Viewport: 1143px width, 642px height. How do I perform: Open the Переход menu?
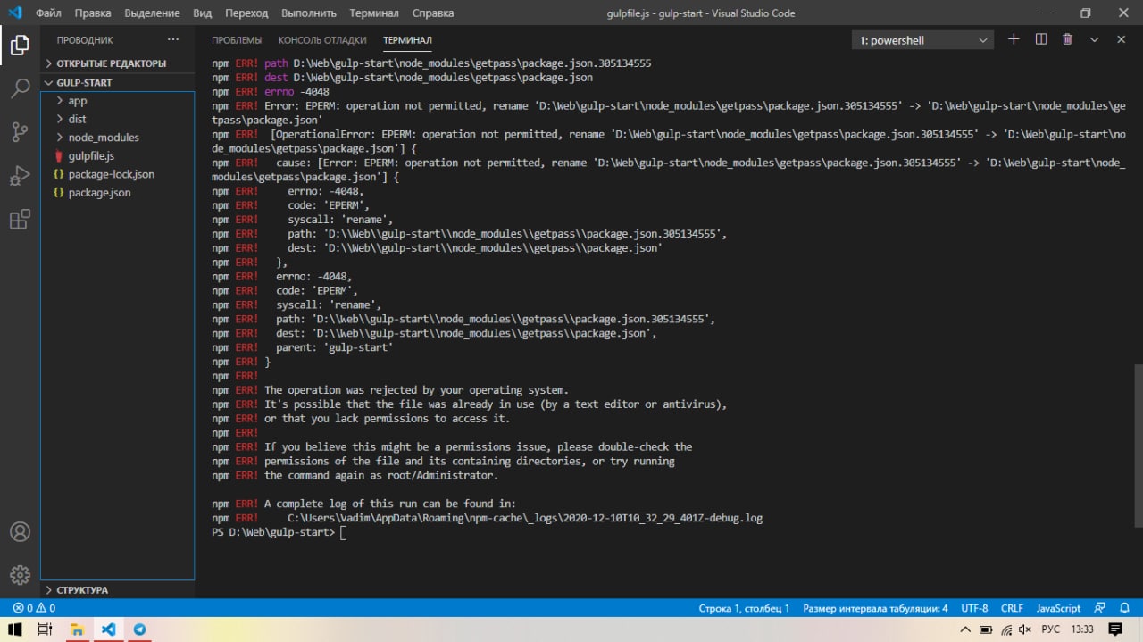pyautogui.click(x=246, y=13)
